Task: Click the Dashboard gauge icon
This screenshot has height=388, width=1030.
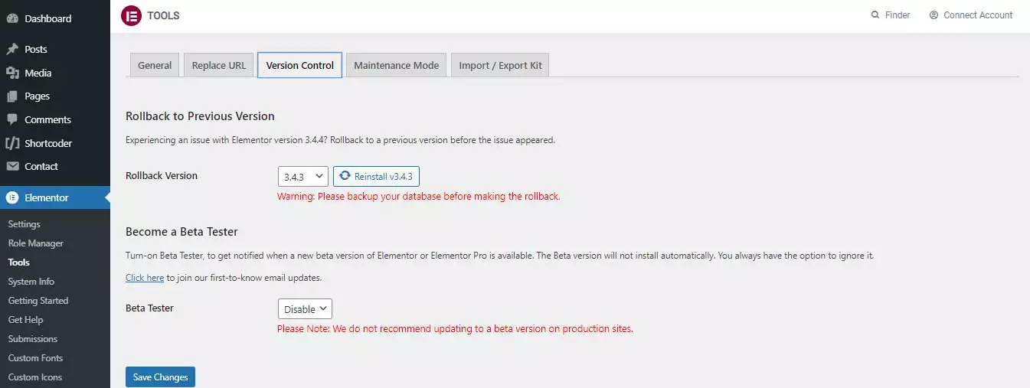Action: coord(12,18)
